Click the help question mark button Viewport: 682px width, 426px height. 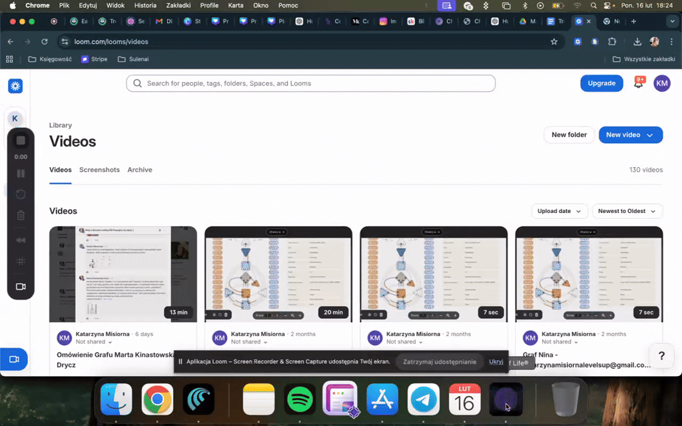pyautogui.click(x=661, y=355)
